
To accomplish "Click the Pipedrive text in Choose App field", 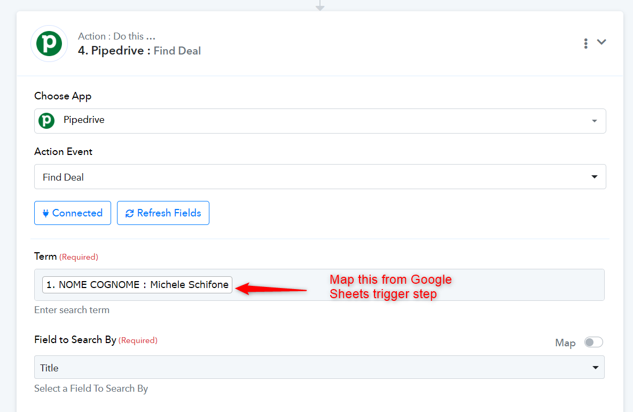I will pos(84,120).
